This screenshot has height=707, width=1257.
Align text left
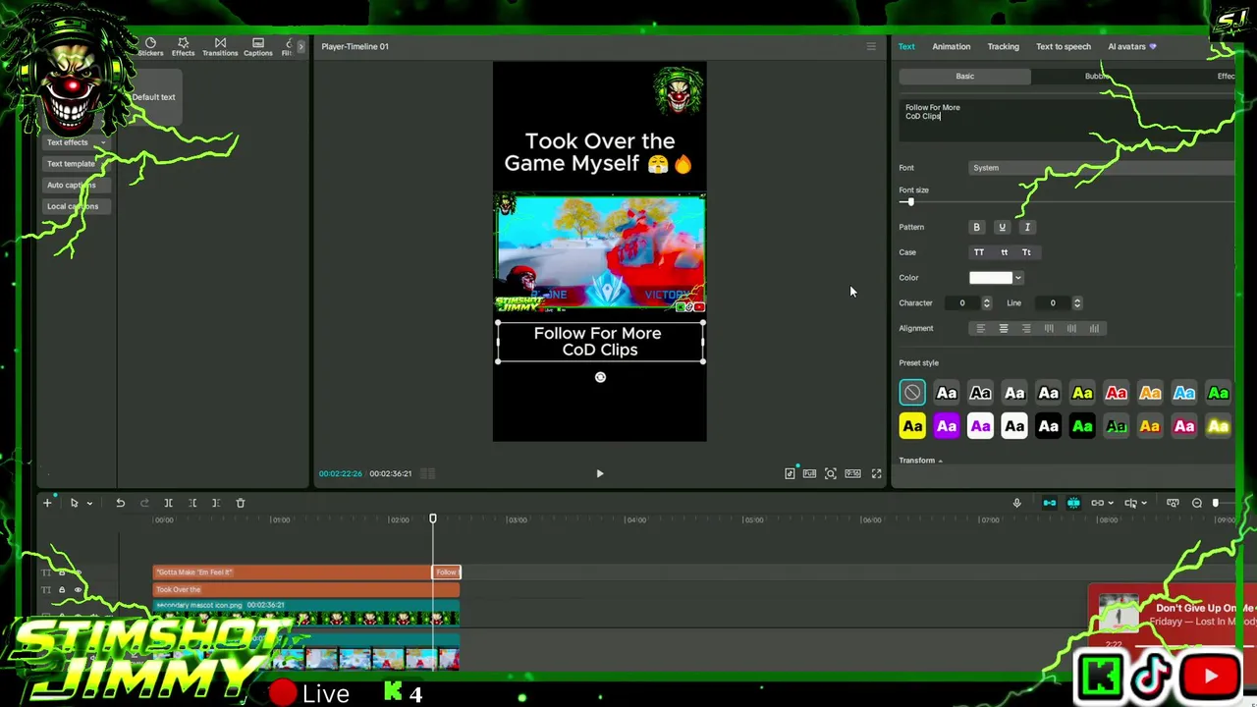980,328
